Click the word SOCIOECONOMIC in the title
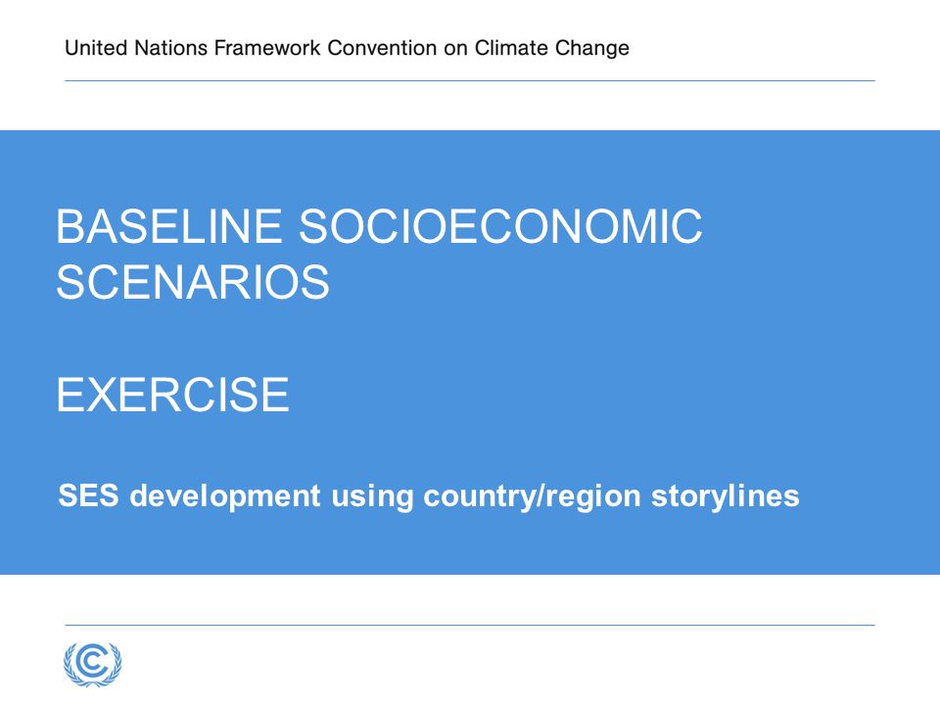This screenshot has height=705, width=940. [500, 226]
